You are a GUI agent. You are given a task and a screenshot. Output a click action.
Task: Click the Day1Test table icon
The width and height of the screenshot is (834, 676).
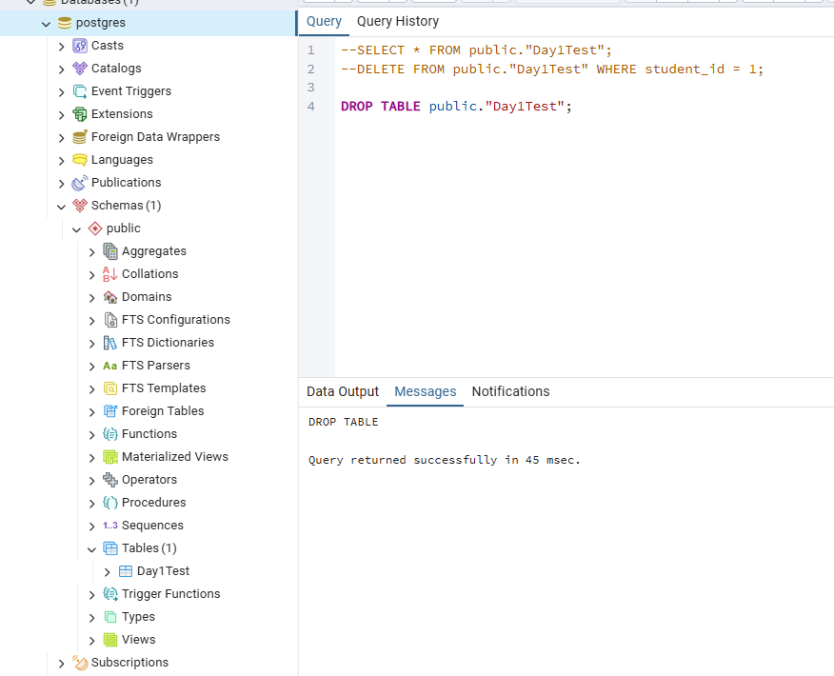[x=126, y=572]
